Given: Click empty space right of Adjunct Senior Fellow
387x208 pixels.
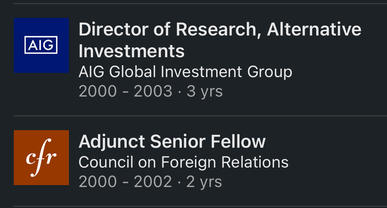Looking at the screenshot, I should click(x=325, y=142).
